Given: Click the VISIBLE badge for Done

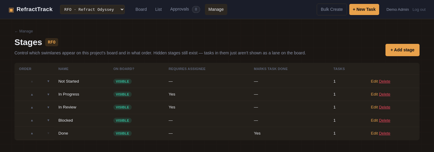Looking at the screenshot, I should pos(122,133).
